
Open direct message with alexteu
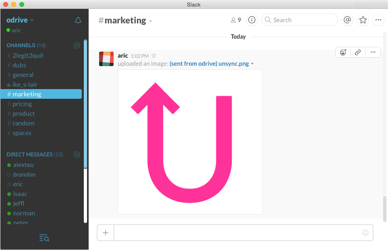(x=23, y=165)
